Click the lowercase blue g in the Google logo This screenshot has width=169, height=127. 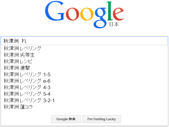coord(100,18)
